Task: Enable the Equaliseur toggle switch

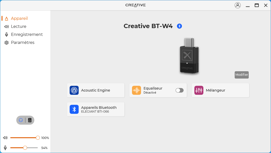Action: 180,90
